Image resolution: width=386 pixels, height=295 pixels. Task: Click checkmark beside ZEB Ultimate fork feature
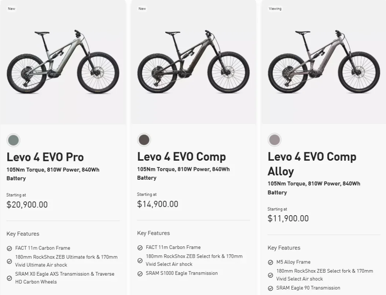(10, 261)
